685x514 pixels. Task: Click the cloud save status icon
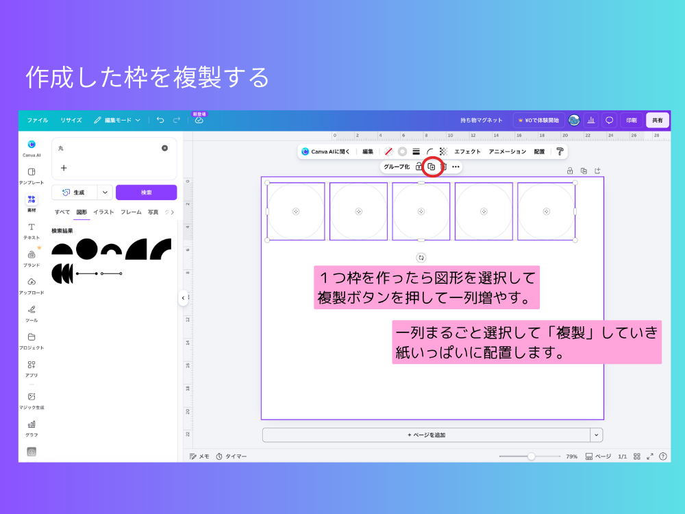[x=199, y=120]
